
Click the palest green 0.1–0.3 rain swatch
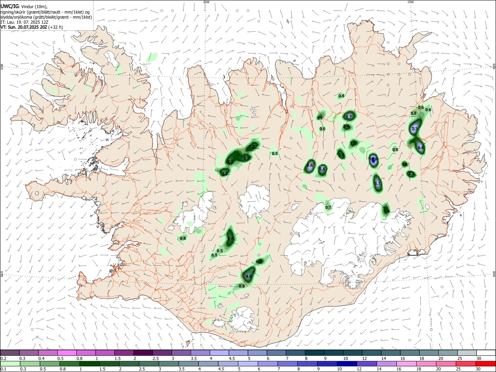(x=10, y=363)
